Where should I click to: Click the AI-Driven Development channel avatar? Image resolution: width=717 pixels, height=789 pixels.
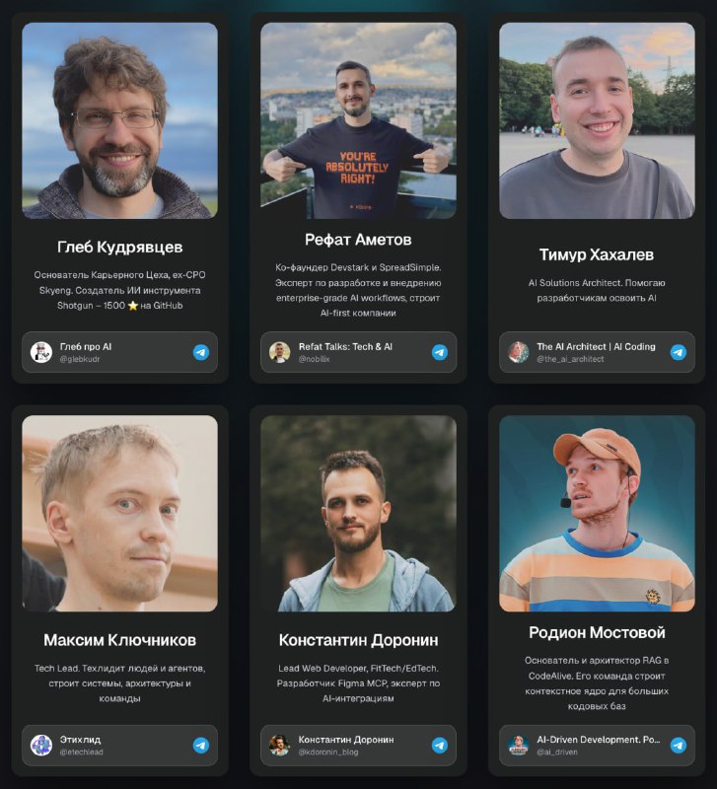518,746
